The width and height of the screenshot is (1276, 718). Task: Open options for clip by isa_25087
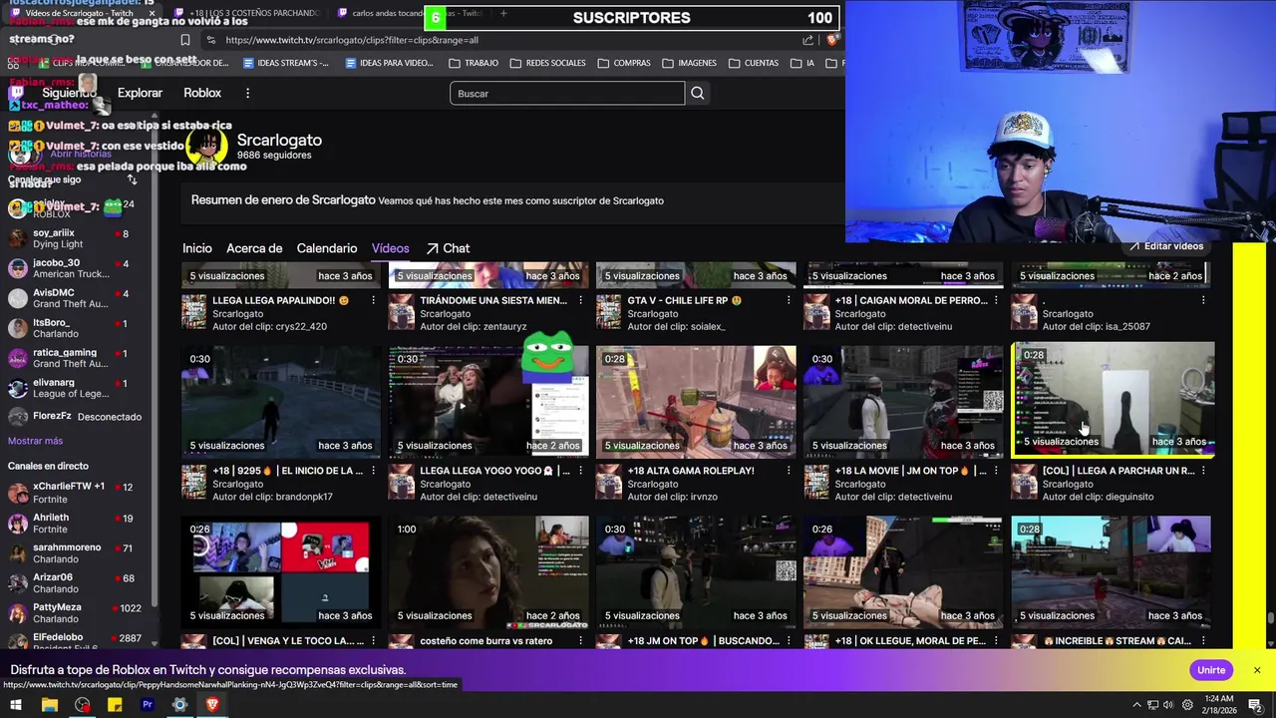click(1202, 300)
